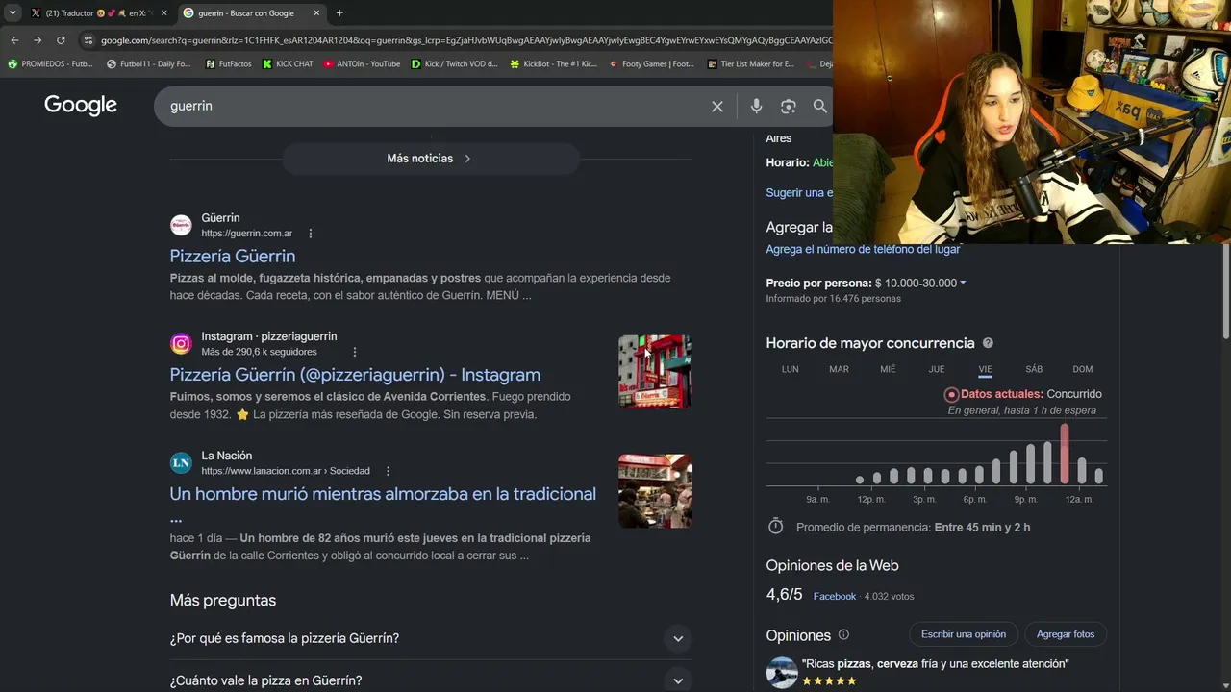The width and height of the screenshot is (1231, 692).
Task: Expand ¿Por qué es famosa la pizzería Güerrín?
Action: click(x=431, y=638)
